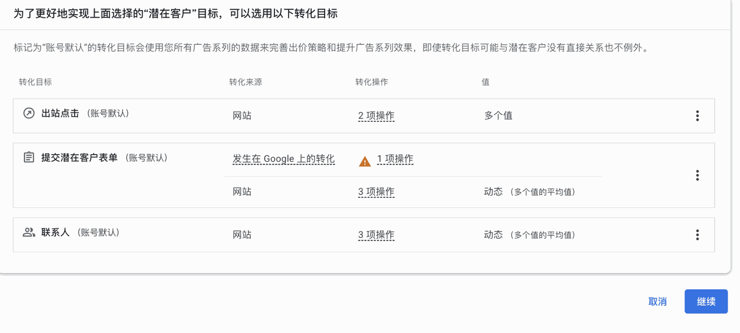
Task: Click 网站 source in 出站点击 row
Action: click(x=242, y=116)
